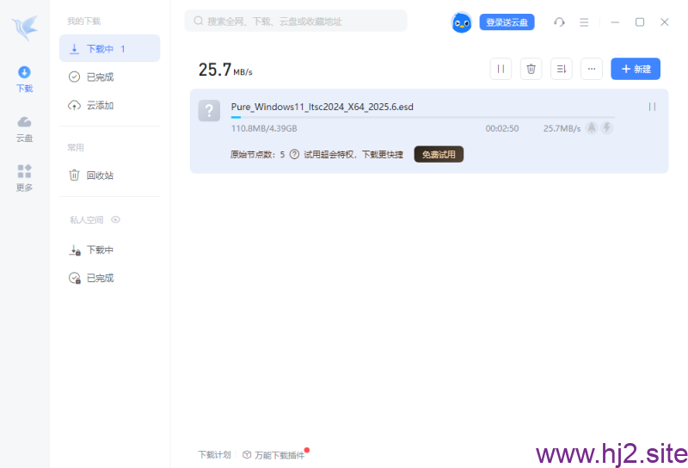
Task: Maximize the Xunlei window
Action: pos(640,22)
